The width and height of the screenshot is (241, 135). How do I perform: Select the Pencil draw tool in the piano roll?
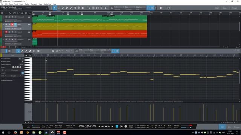tap(22, 51)
